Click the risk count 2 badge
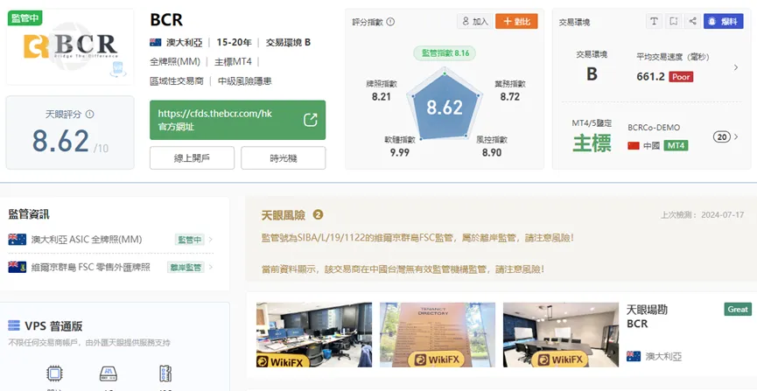Screen dimensions: 757x391 (x=318, y=214)
